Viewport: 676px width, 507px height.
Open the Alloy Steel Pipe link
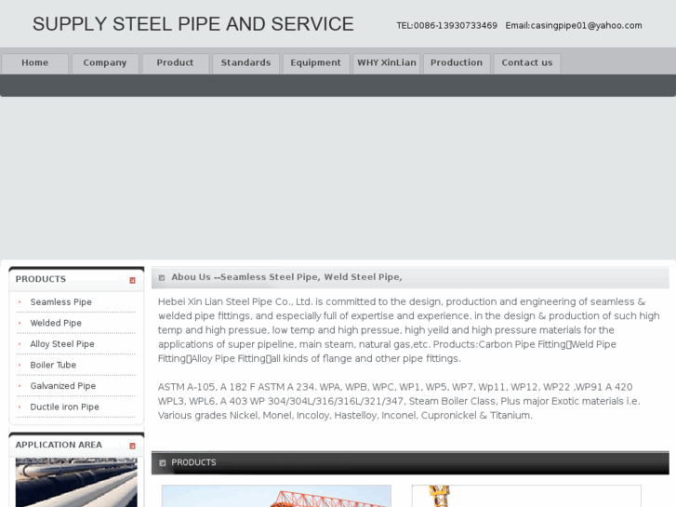(x=62, y=344)
